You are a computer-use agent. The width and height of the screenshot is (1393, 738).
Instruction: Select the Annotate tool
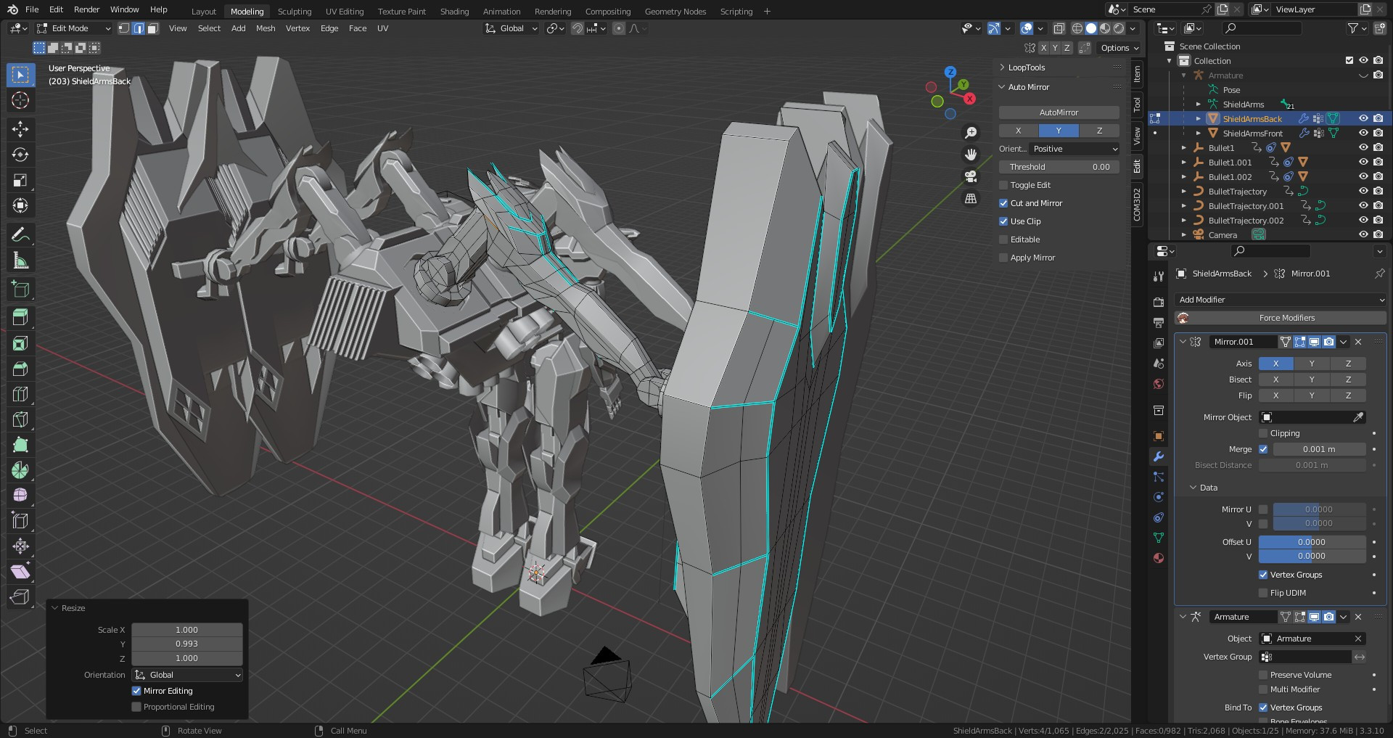pyautogui.click(x=20, y=234)
